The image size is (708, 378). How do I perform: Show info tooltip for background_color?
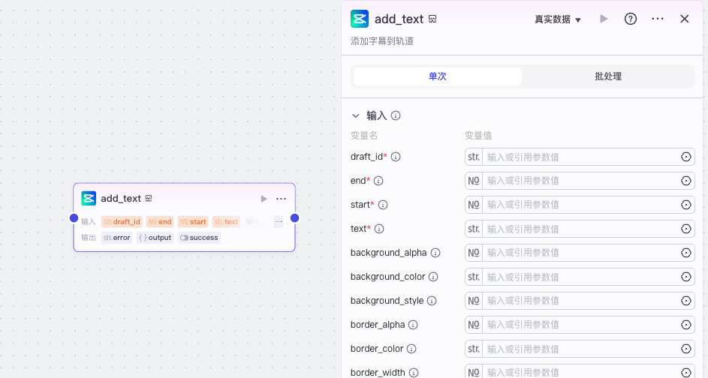pos(433,277)
